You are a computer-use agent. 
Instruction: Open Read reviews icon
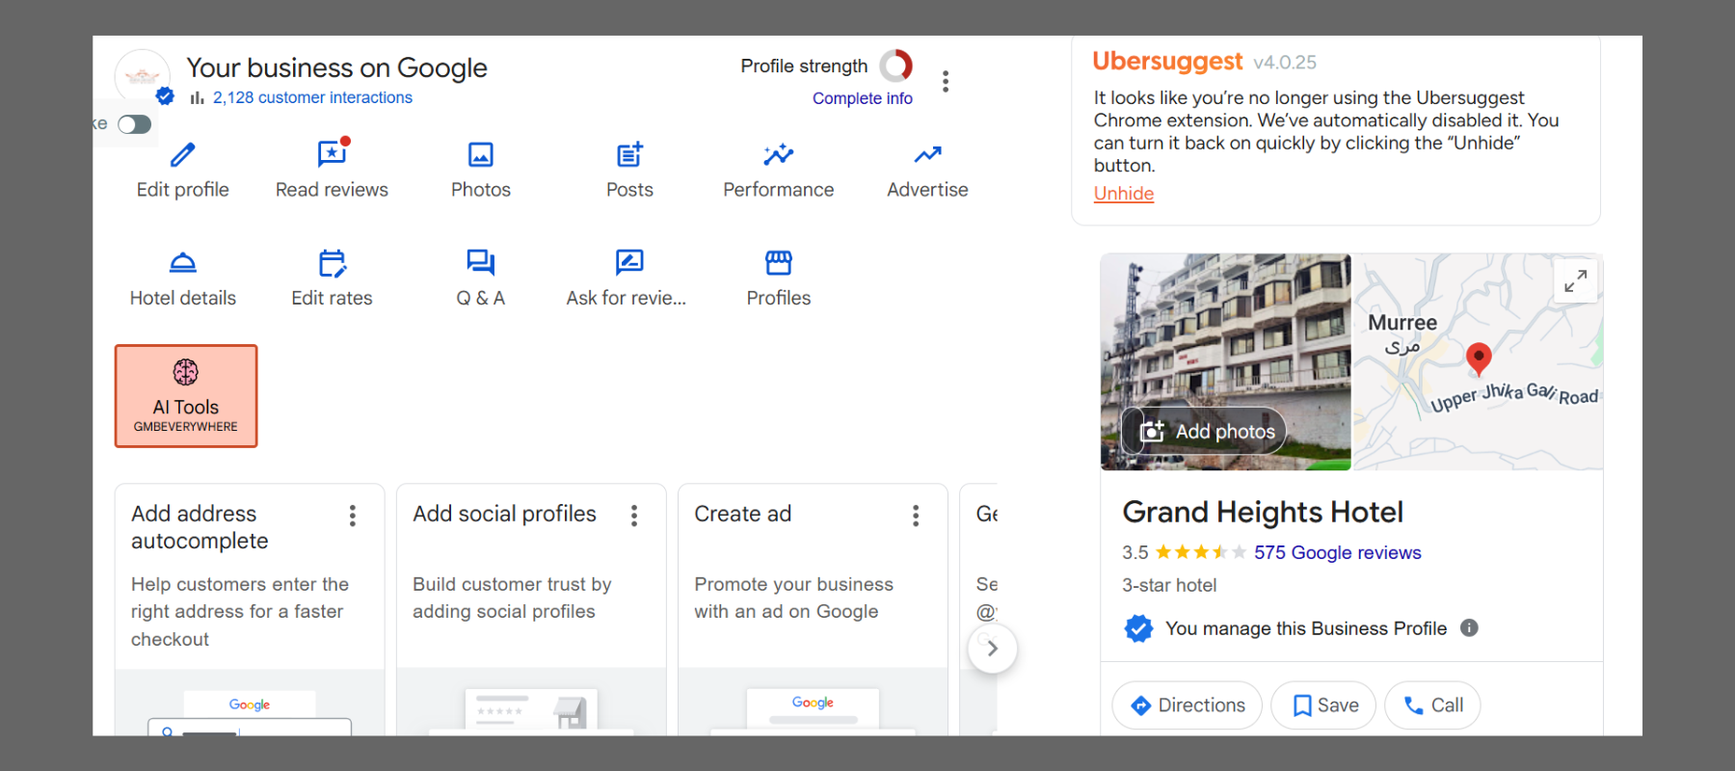point(332,155)
